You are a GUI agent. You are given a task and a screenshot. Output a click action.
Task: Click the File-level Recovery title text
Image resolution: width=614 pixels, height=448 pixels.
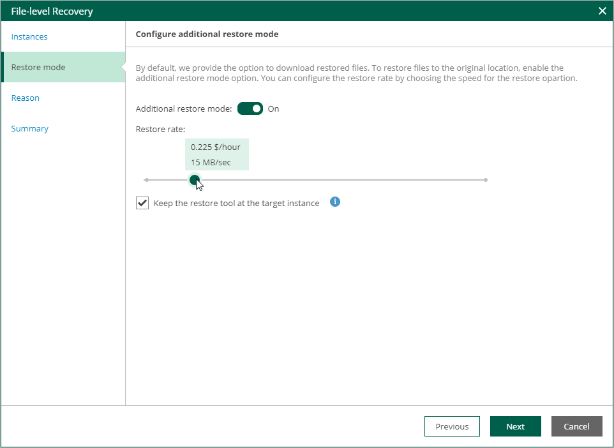52,11
